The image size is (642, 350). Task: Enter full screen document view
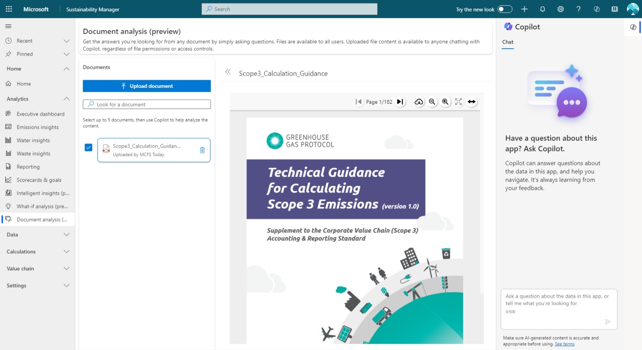click(458, 102)
